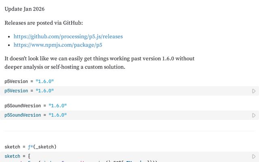
Task: Click the p5SoundVersion output result line
Action: 36,106
